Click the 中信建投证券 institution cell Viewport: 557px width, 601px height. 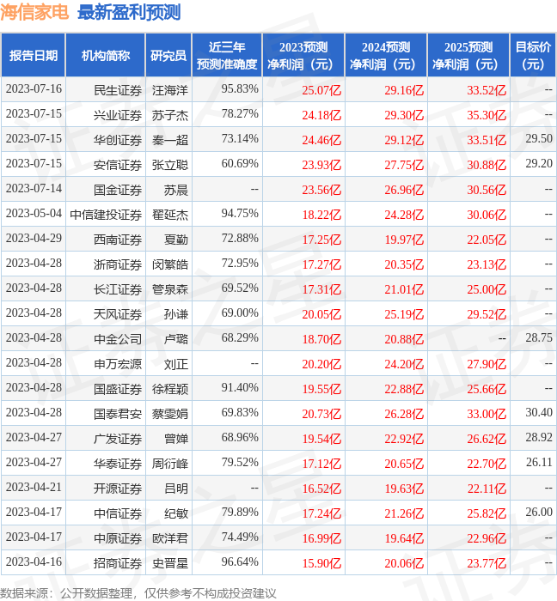click(106, 215)
